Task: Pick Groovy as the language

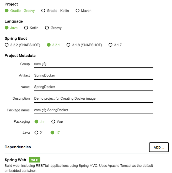Action: coord(47,28)
